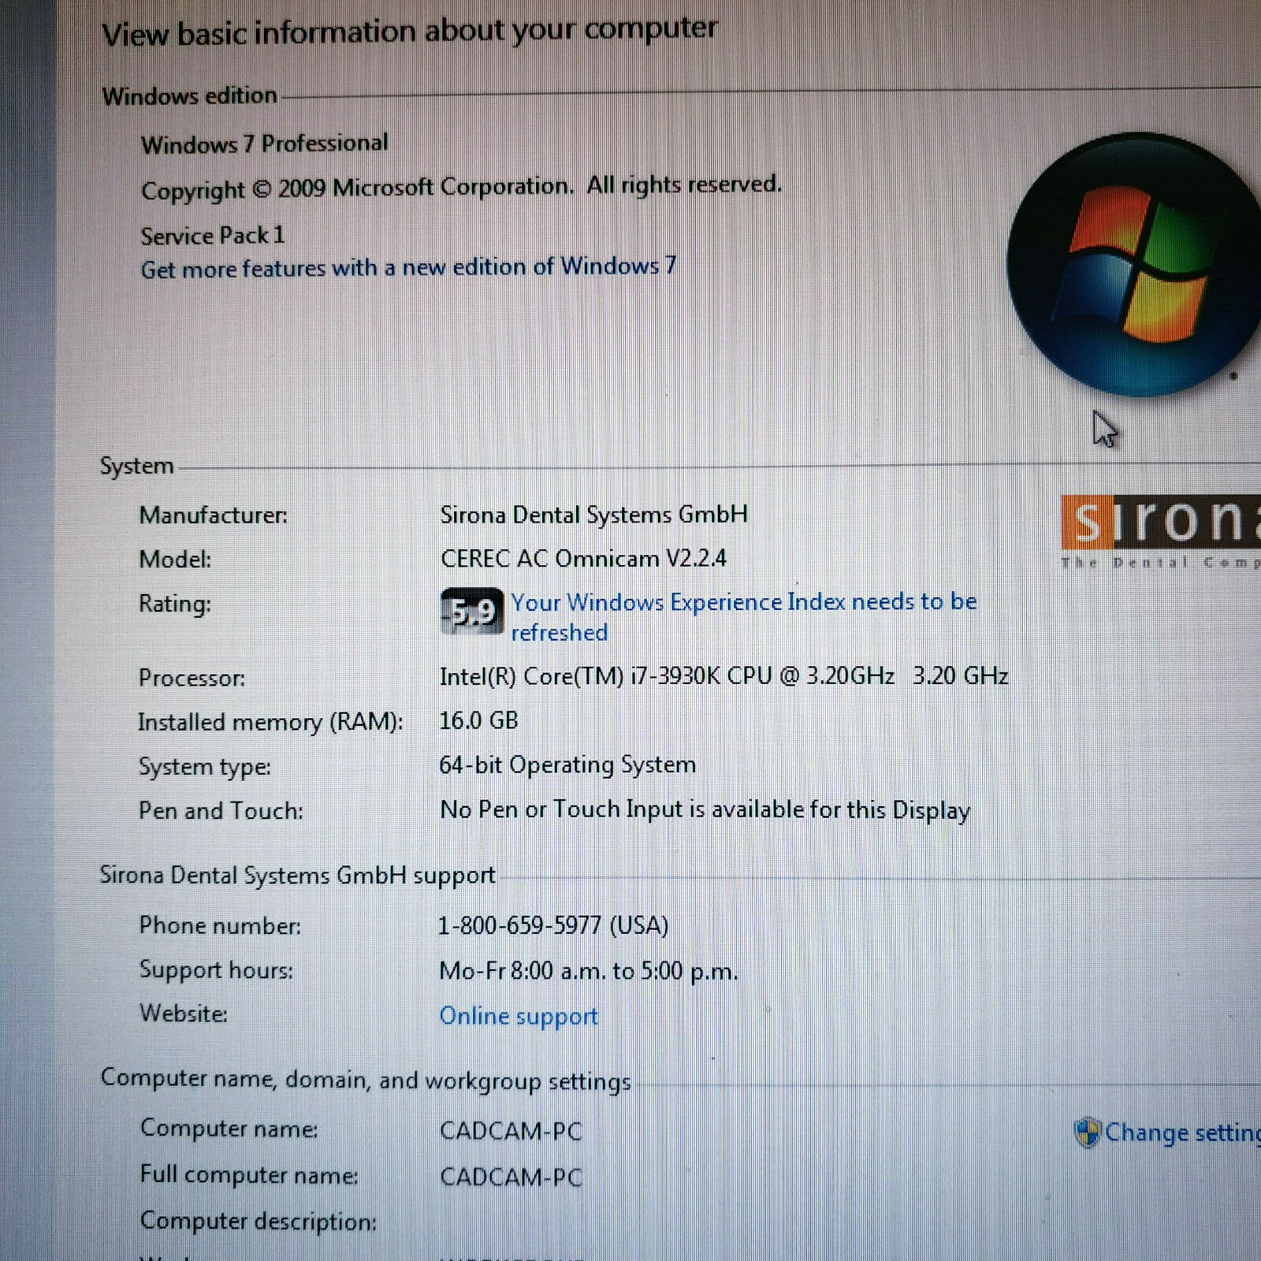The image size is (1261, 1261).
Task: Click the Windows 7 logo orb
Action: pyautogui.click(x=1135, y=264)
